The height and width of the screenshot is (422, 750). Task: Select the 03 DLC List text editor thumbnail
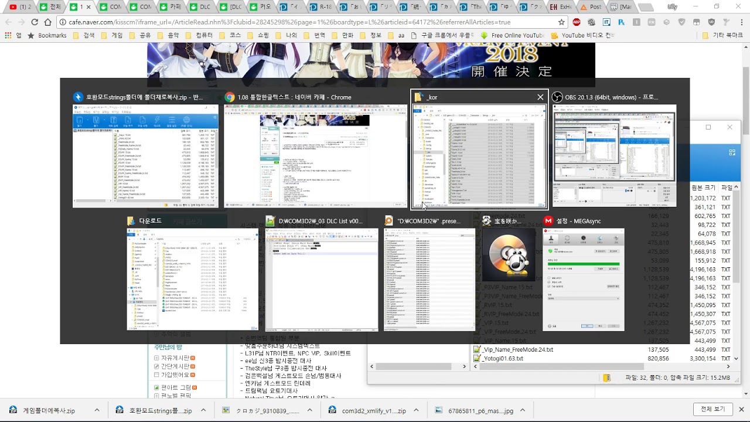tap(322, 279)
